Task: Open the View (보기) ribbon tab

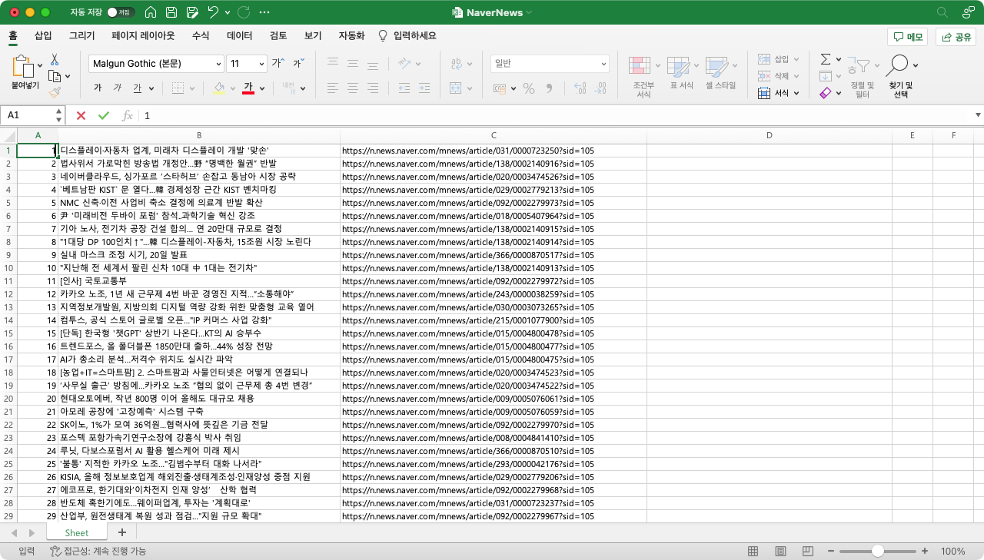Action: click(x=313, y=35)
